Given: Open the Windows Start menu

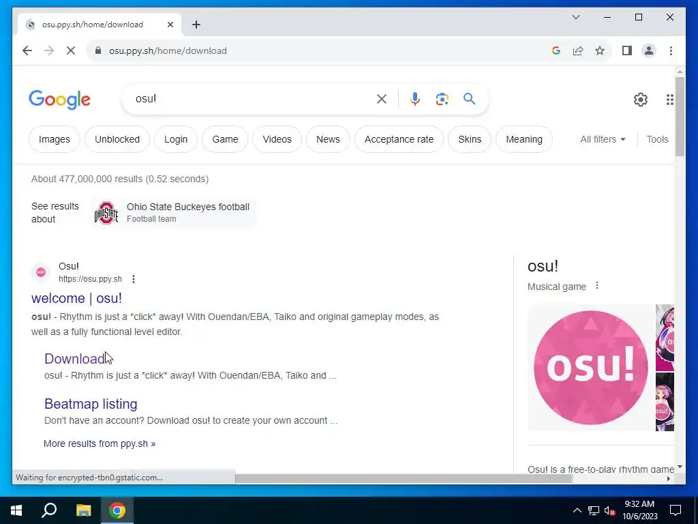Looking at the screenshot, I should (16, 510).
